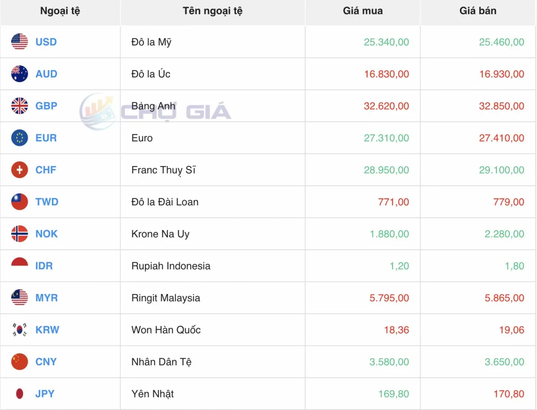This screenshot has height=410, width=537.
Task: Click AUD buy price 16.830,00
Action: (x=387, y=74)
